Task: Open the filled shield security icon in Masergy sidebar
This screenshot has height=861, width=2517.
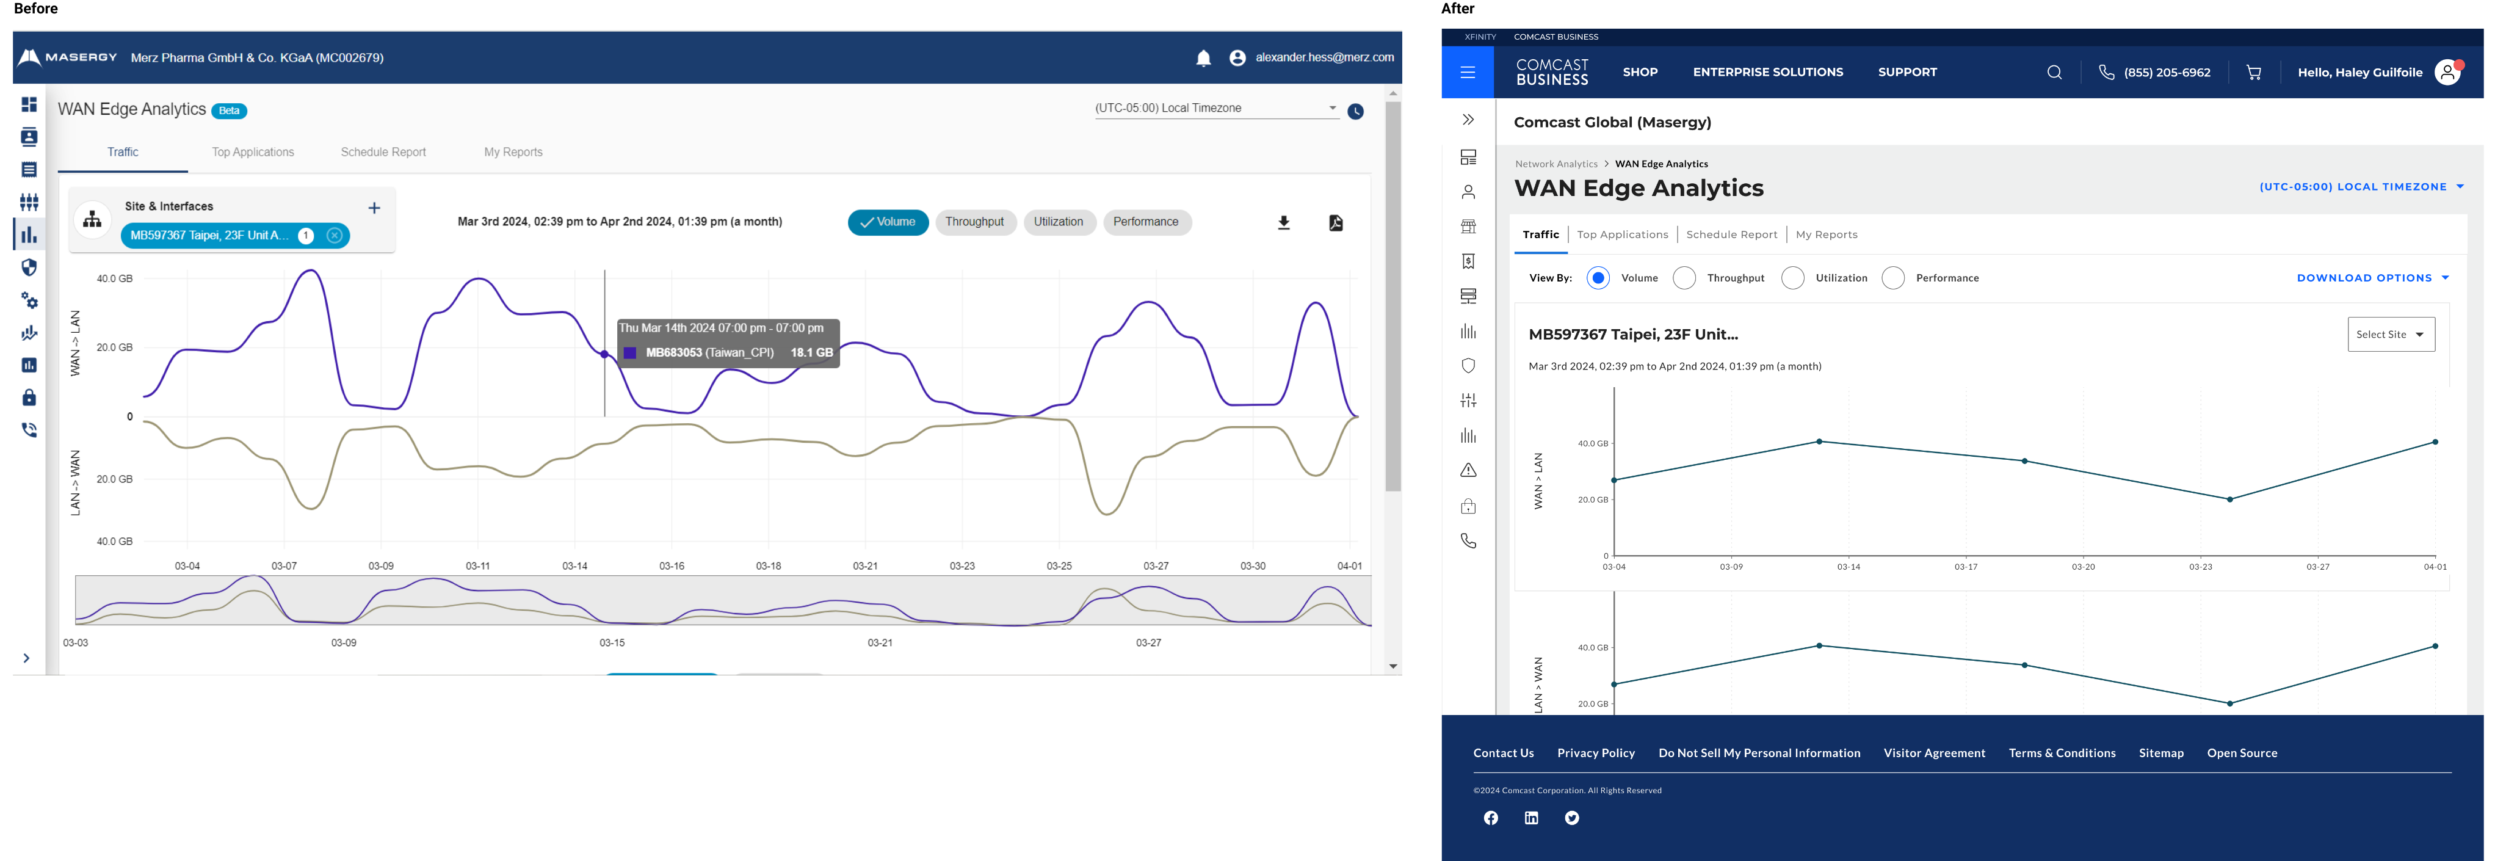Action: (x=29, y=268)
